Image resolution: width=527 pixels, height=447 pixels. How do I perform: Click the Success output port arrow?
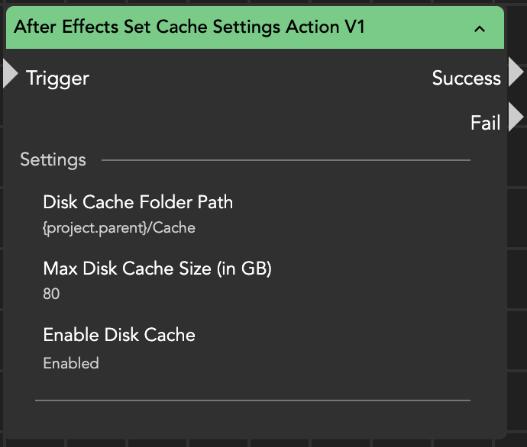516,72
